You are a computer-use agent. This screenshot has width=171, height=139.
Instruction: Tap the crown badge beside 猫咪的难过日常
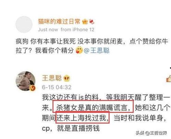(85, 22)
